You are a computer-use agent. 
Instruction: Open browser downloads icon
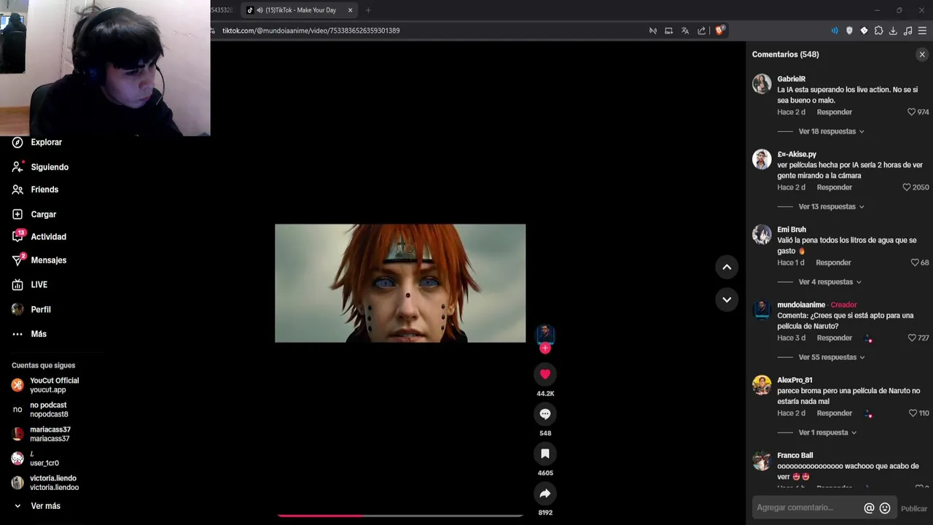click(x=893, y=31)
